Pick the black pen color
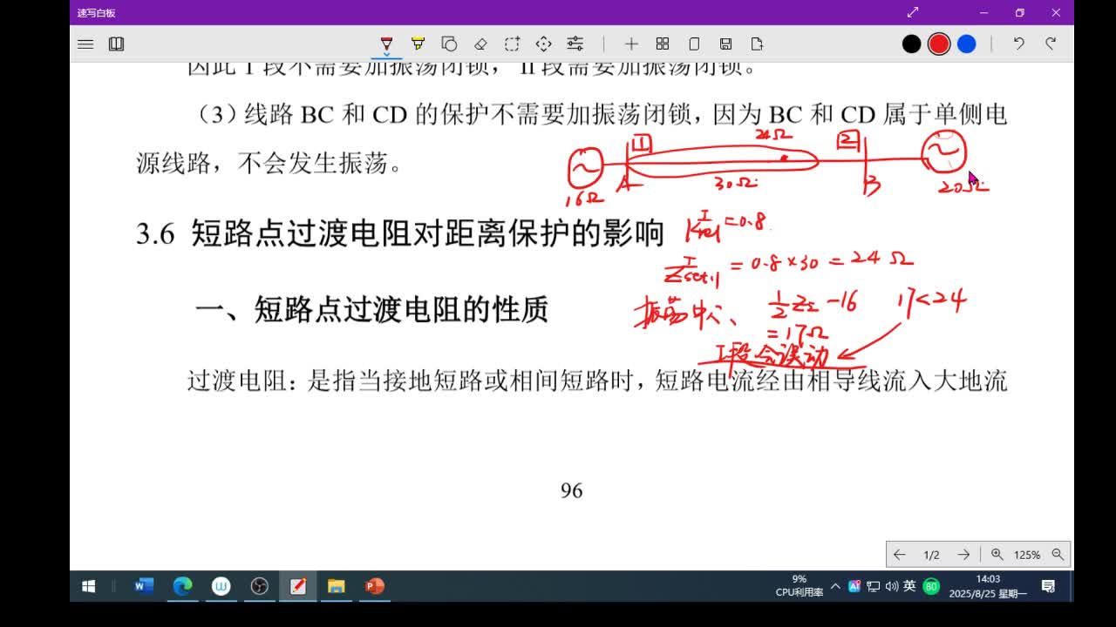 tap(911, 44)
